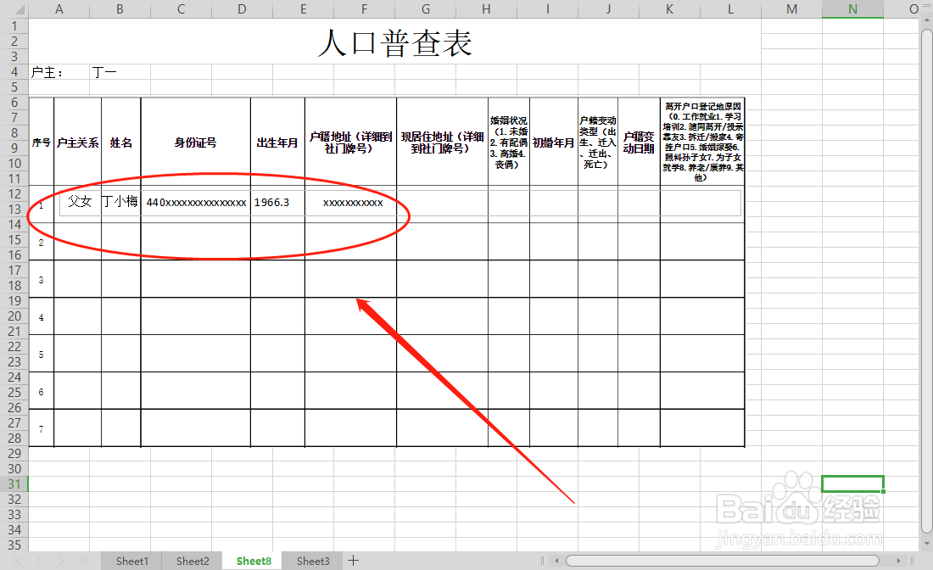This screenshot has height=570, width=933.
Task: Click the next-sheet navigation arrow
Action: click(59, 561)
